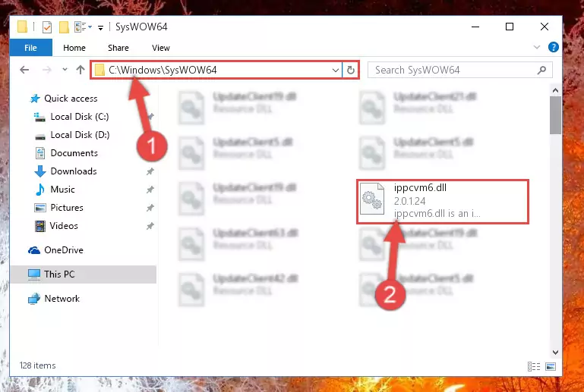Screen dimensions: 584x392
Task: Go forward with the right arrow
Action: pyautogui.click(x=46, y=70)
